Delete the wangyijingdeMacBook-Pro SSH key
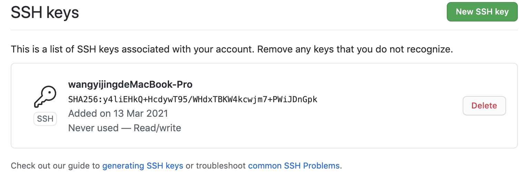Viewport: 532px width, 172px height. (x=484, y=106)
